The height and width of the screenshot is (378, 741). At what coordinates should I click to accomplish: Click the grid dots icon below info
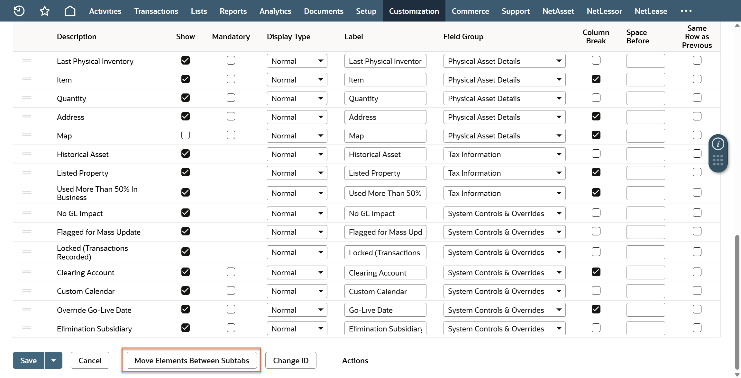718,160
